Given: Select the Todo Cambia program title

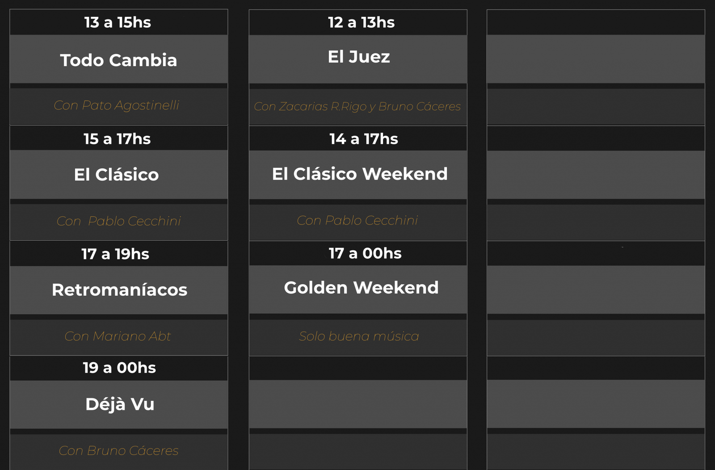Looking at the screenshot, I should coord(118,60).
